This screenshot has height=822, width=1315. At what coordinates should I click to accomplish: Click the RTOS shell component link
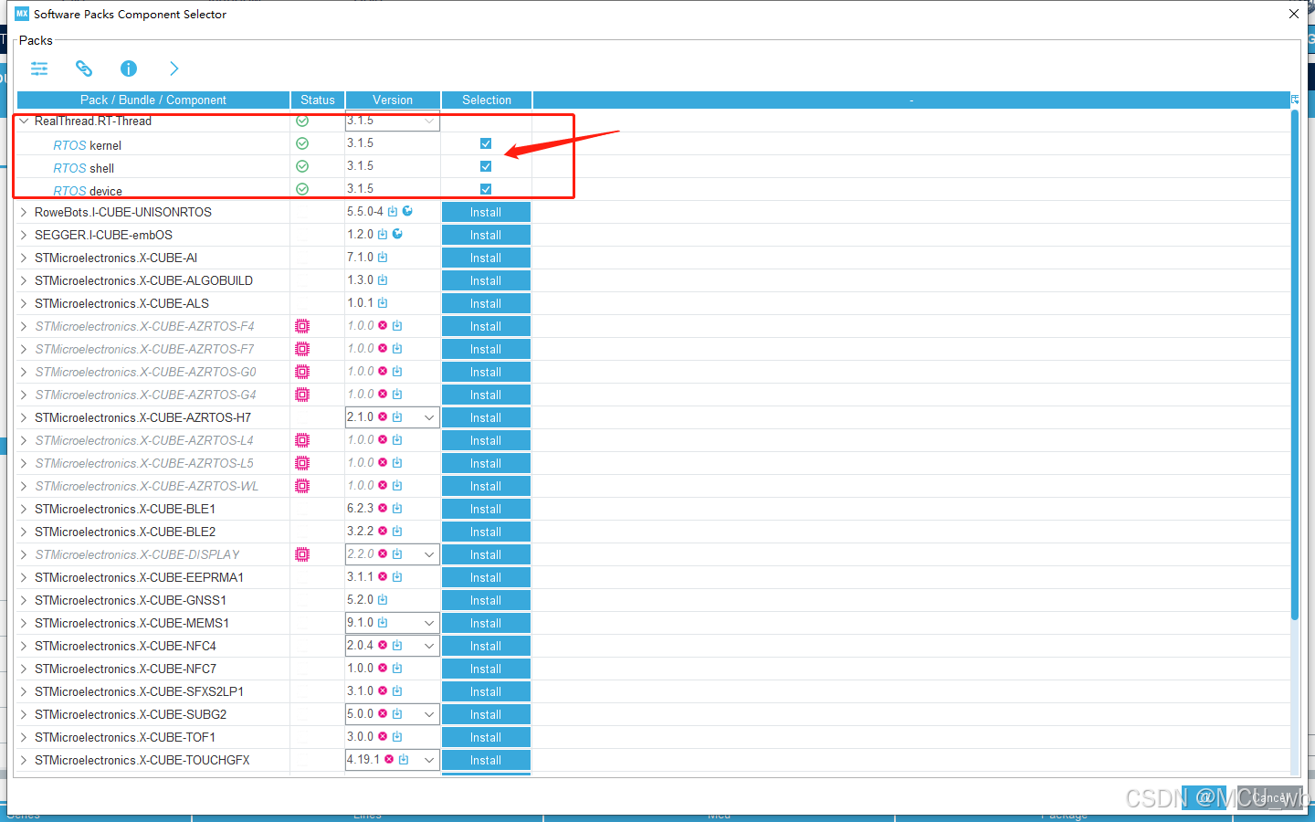tap(84, 168)
